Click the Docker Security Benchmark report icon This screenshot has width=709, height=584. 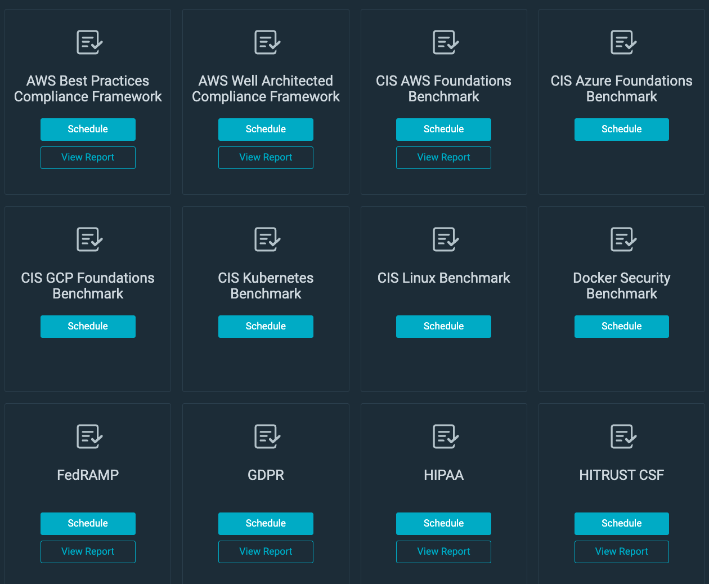tap(623, 239)
